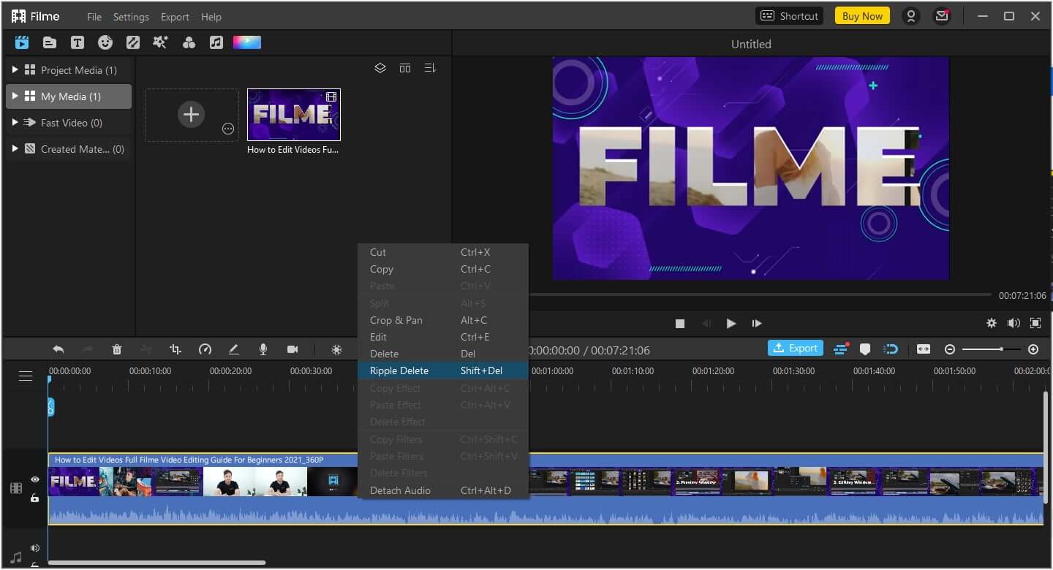
Task: Add a marker with the shield icon
Action: tap(865, 349)
